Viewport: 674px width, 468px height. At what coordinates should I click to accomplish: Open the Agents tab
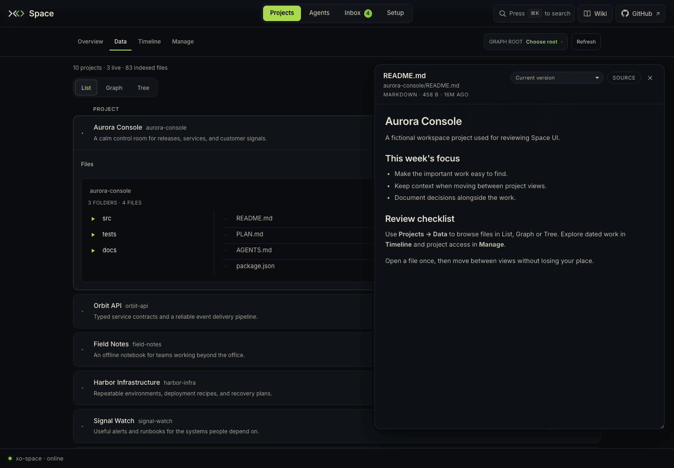click(x=319, y=13)
